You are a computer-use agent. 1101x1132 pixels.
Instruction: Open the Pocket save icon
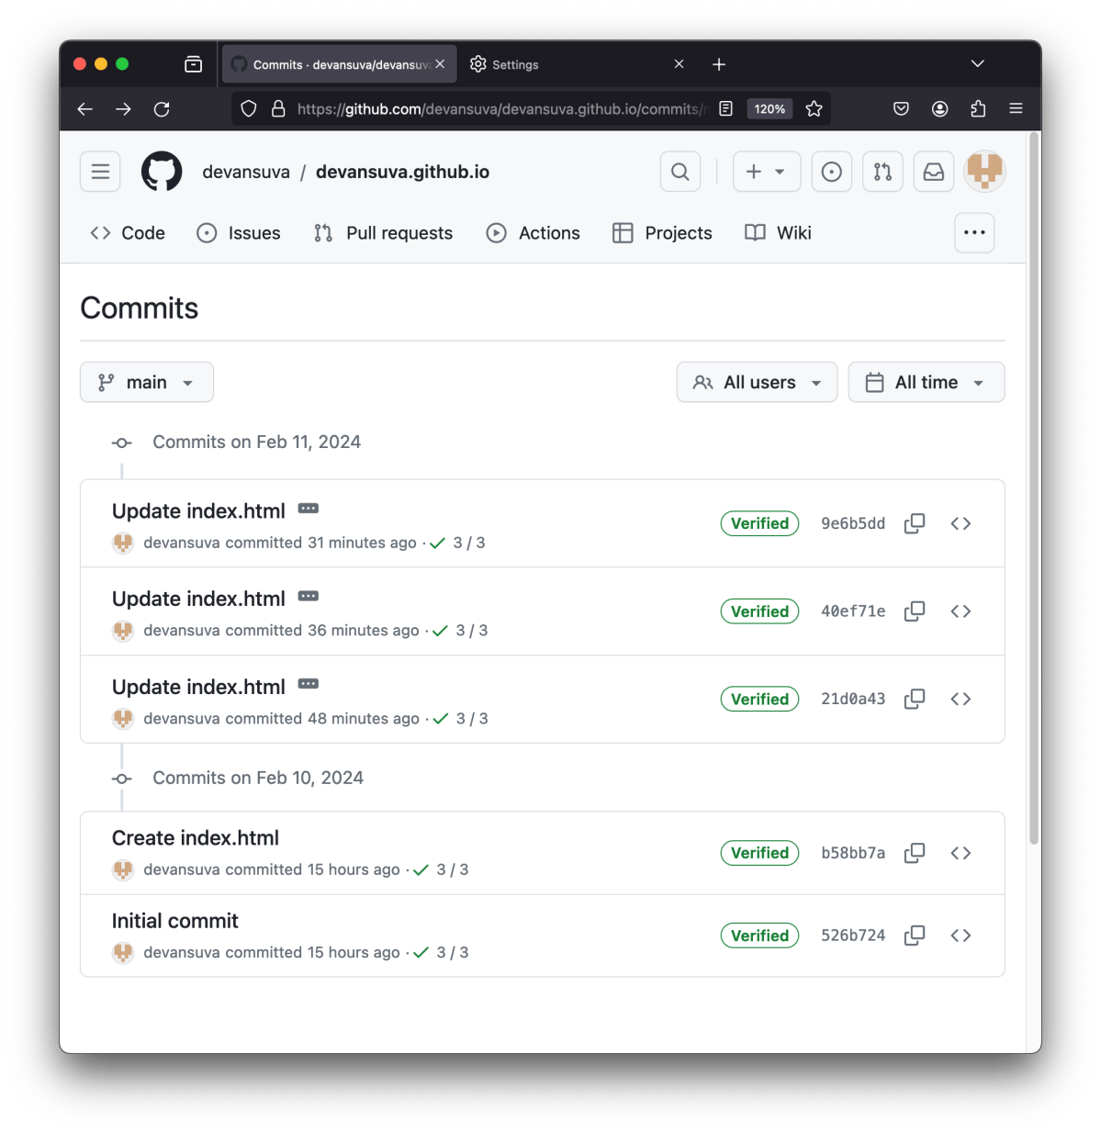(901, 109)
